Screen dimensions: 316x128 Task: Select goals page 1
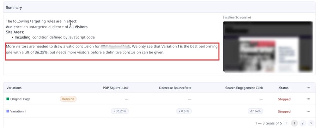pyautogui.click(x=294, y=123)
